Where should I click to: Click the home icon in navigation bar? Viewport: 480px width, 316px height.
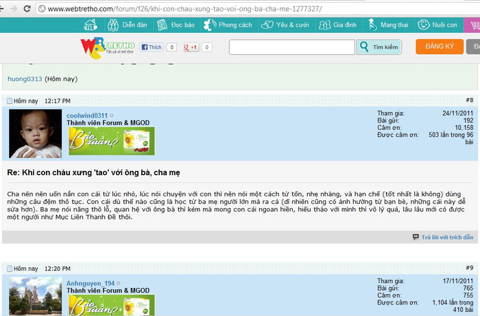click(x=91, y=25)
